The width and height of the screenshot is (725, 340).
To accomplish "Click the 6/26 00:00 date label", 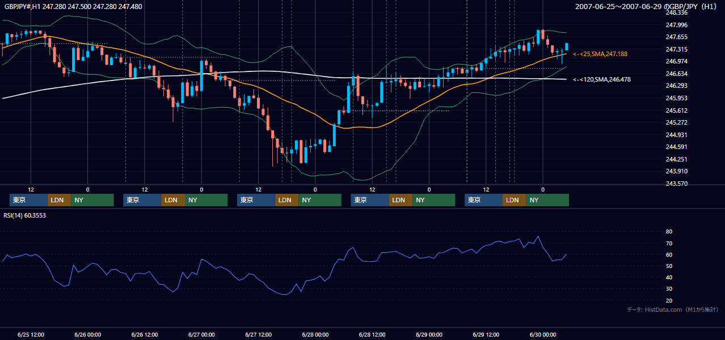I will click(87, 335).
